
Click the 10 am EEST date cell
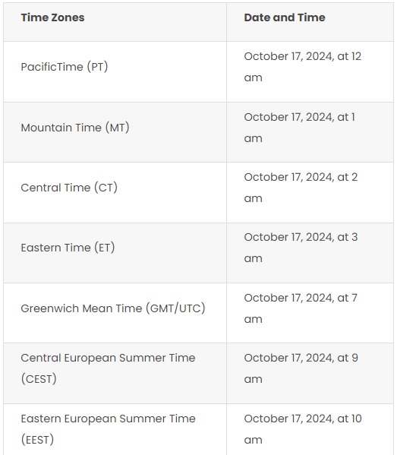[x=310, y=429]
